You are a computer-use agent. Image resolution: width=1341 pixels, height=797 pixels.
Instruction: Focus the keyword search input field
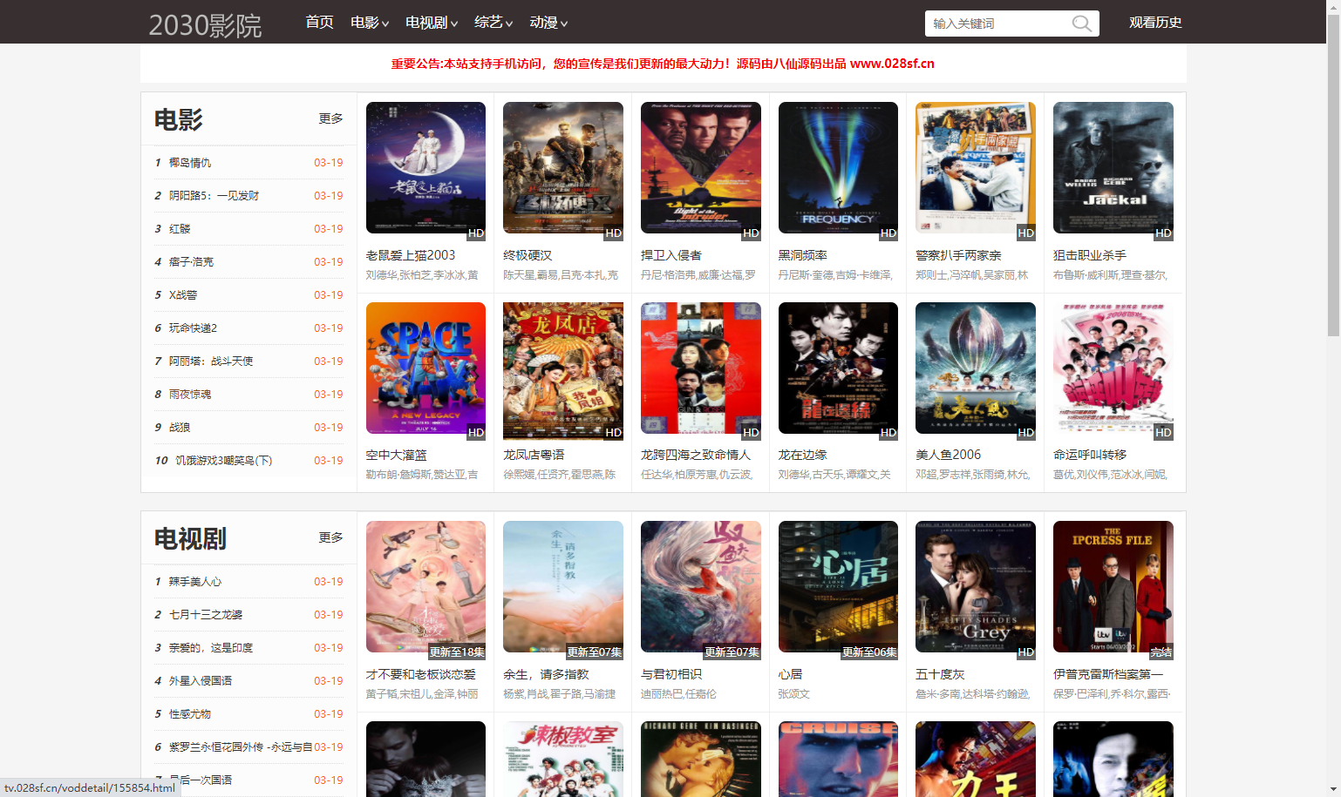pyautogui.click(x=998, y=24)
